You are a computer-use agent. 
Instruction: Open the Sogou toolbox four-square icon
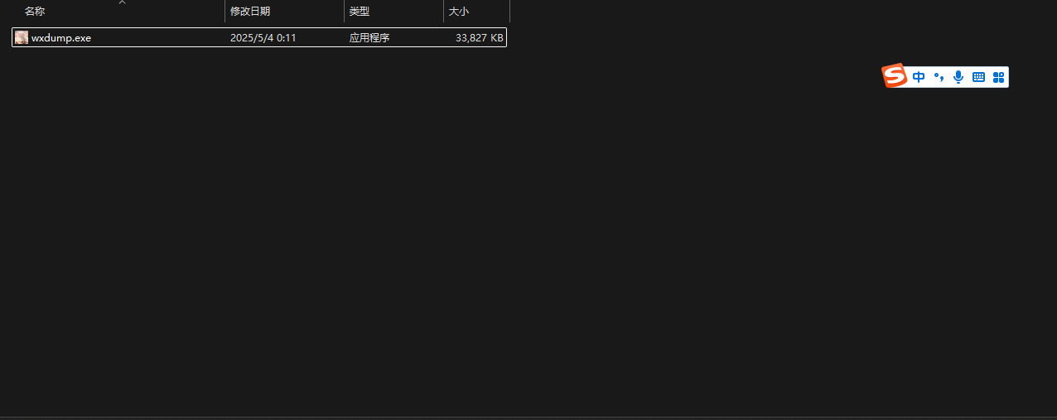point(998,77)
